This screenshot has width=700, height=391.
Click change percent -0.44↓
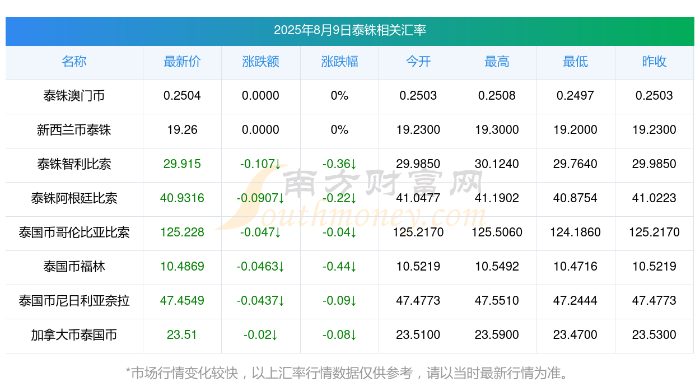click(339, 267)
